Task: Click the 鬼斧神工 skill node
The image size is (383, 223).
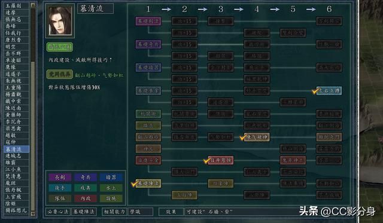Action: 293,160
